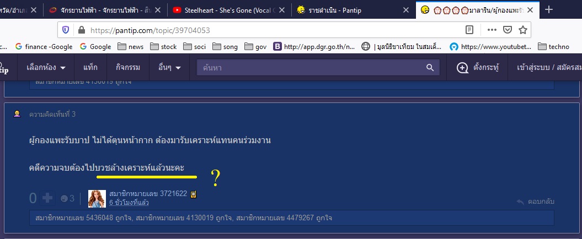Open avatar of สมาชิกหมายเลข 3721622
Viewport: 582px width, 239px height.
[x=97, y=199]
